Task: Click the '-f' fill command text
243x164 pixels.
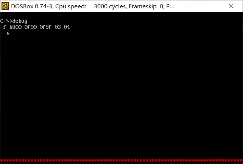Action: (3, 27)
